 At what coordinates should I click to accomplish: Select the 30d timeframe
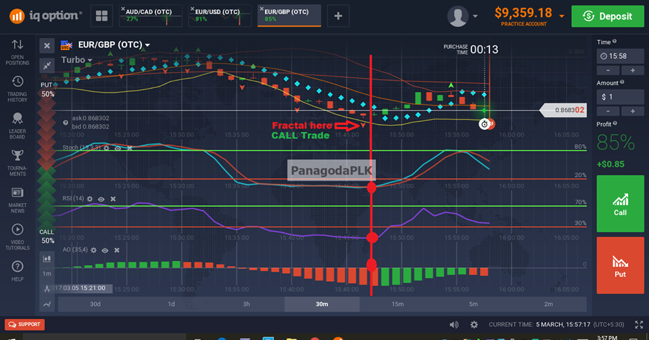point(95,304)
